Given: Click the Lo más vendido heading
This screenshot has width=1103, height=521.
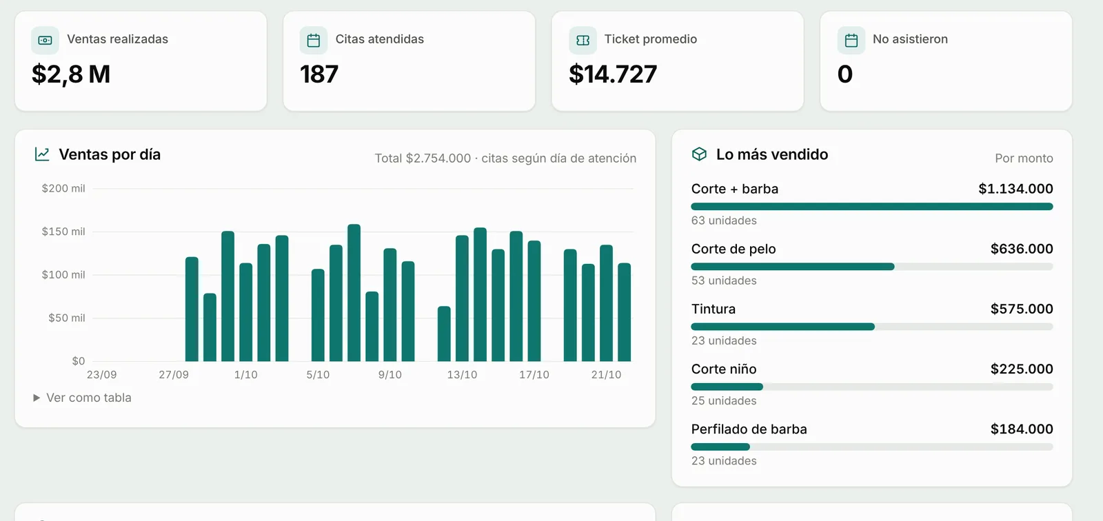Looking at the screenshot, I should pos(772,154).
